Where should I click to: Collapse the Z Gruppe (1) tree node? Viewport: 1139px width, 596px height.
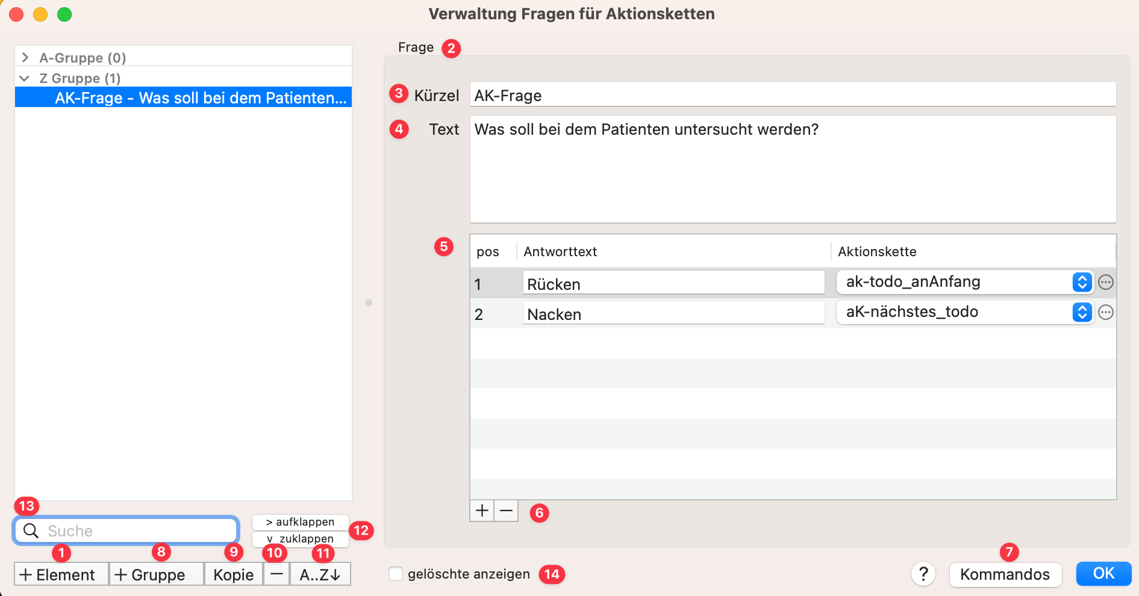click(x=25, y=78)
